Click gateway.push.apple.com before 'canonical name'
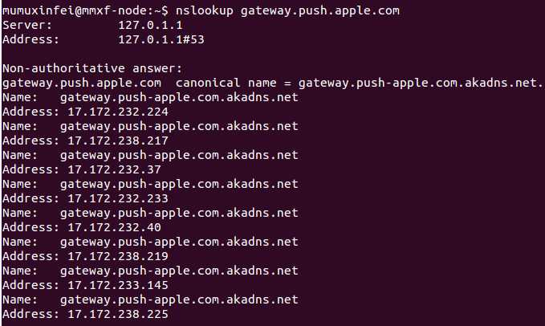The width and height of the screenshot is (545, 326). (x=82, y=83)
